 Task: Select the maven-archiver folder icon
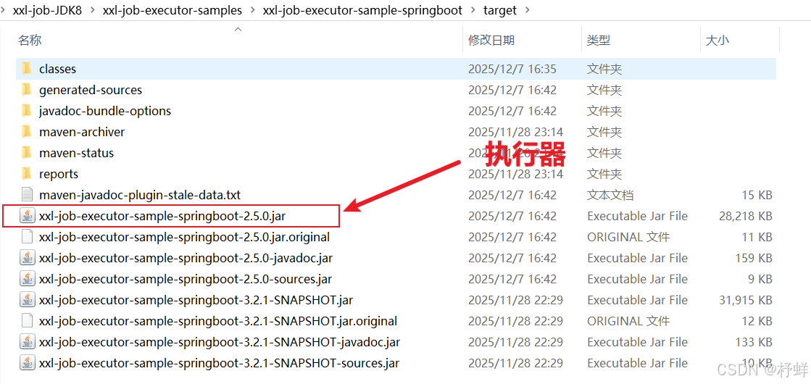point(27,133)
